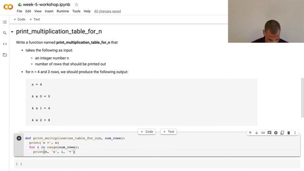Open the View menu
The image size is (304, 171).
[38, 11]
